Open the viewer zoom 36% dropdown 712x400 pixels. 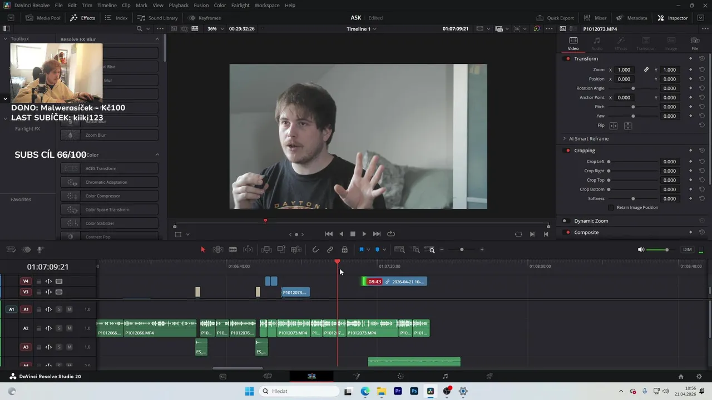pos(215,29)
